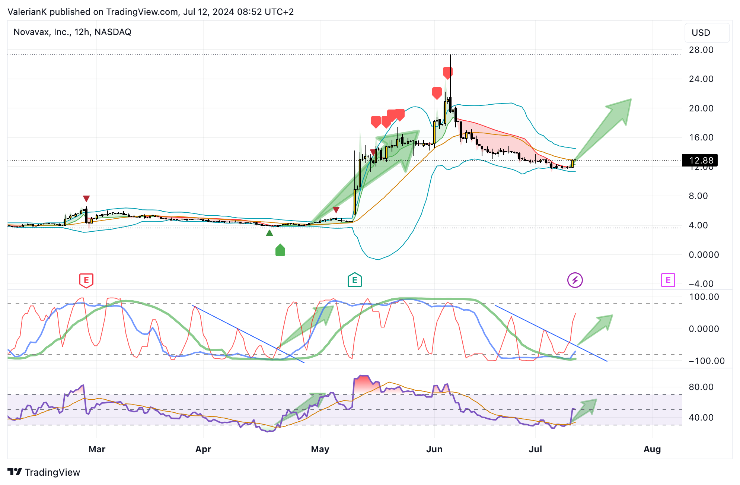
Task: Click the 8.00 price scale label
Action: click(698, 196)
